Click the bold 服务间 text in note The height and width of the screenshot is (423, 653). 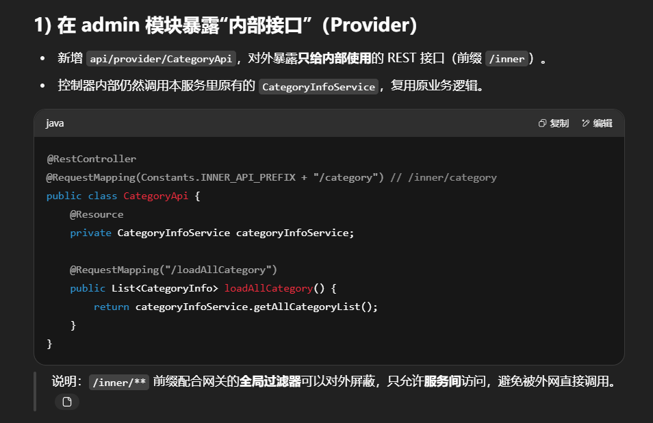click(442, 382)
